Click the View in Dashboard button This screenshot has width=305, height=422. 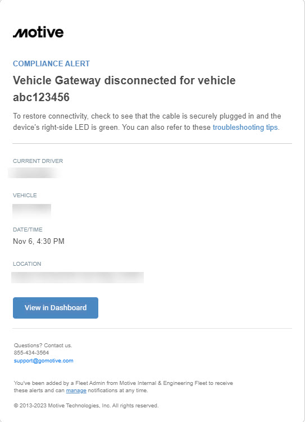click(56, 307)
